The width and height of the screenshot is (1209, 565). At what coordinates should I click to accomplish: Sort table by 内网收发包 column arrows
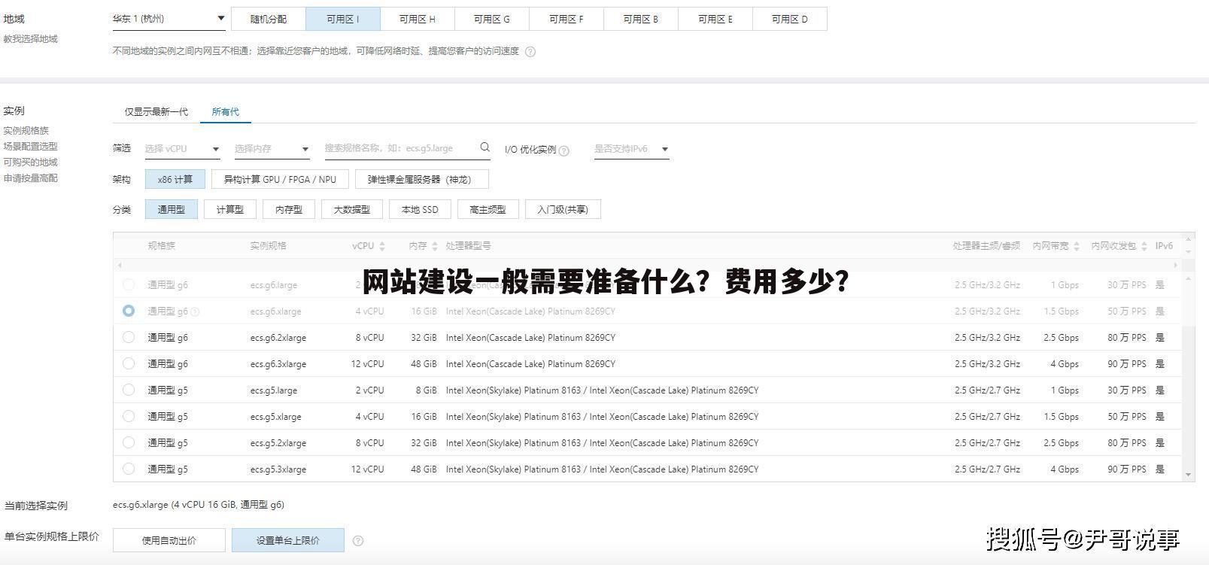[x=1144, y=246]
